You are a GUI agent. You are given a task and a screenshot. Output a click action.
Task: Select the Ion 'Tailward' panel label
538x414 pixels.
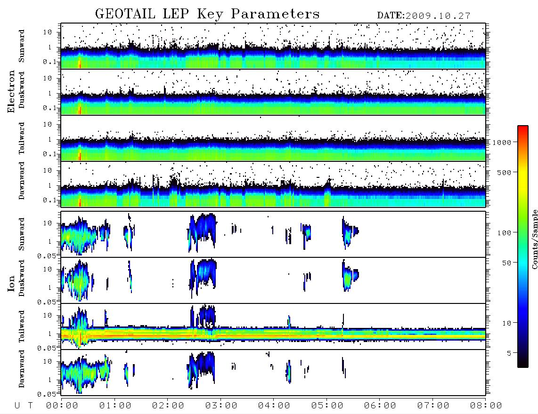[x=22, y=326]
